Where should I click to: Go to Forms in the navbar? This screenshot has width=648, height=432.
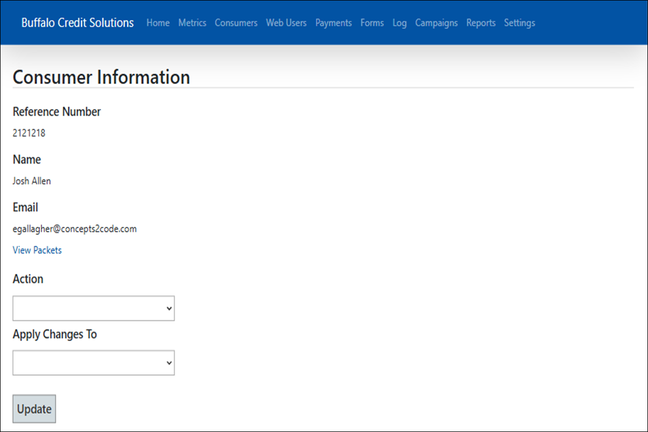[372, 23]
